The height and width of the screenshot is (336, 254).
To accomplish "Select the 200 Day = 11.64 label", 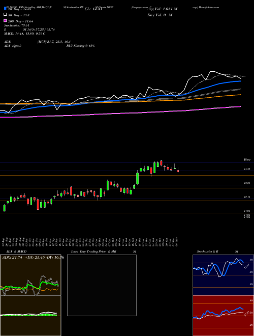I will (20, 21).
